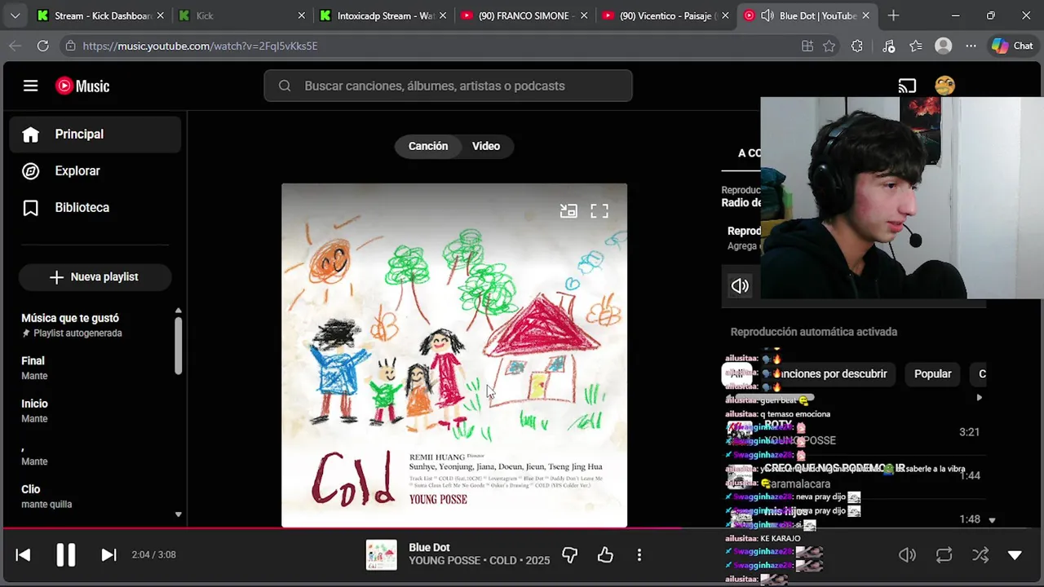This screenshot has width=1044, height=587.
Task: Type in the Buscar canciones search field
Action: [x=448, y=86]
